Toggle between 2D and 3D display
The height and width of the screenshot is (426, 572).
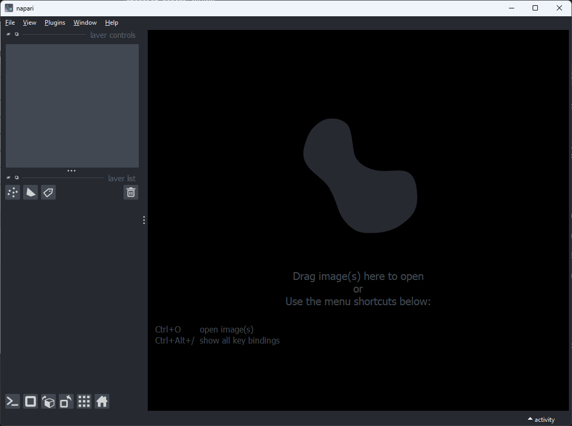tap(30, 402)
